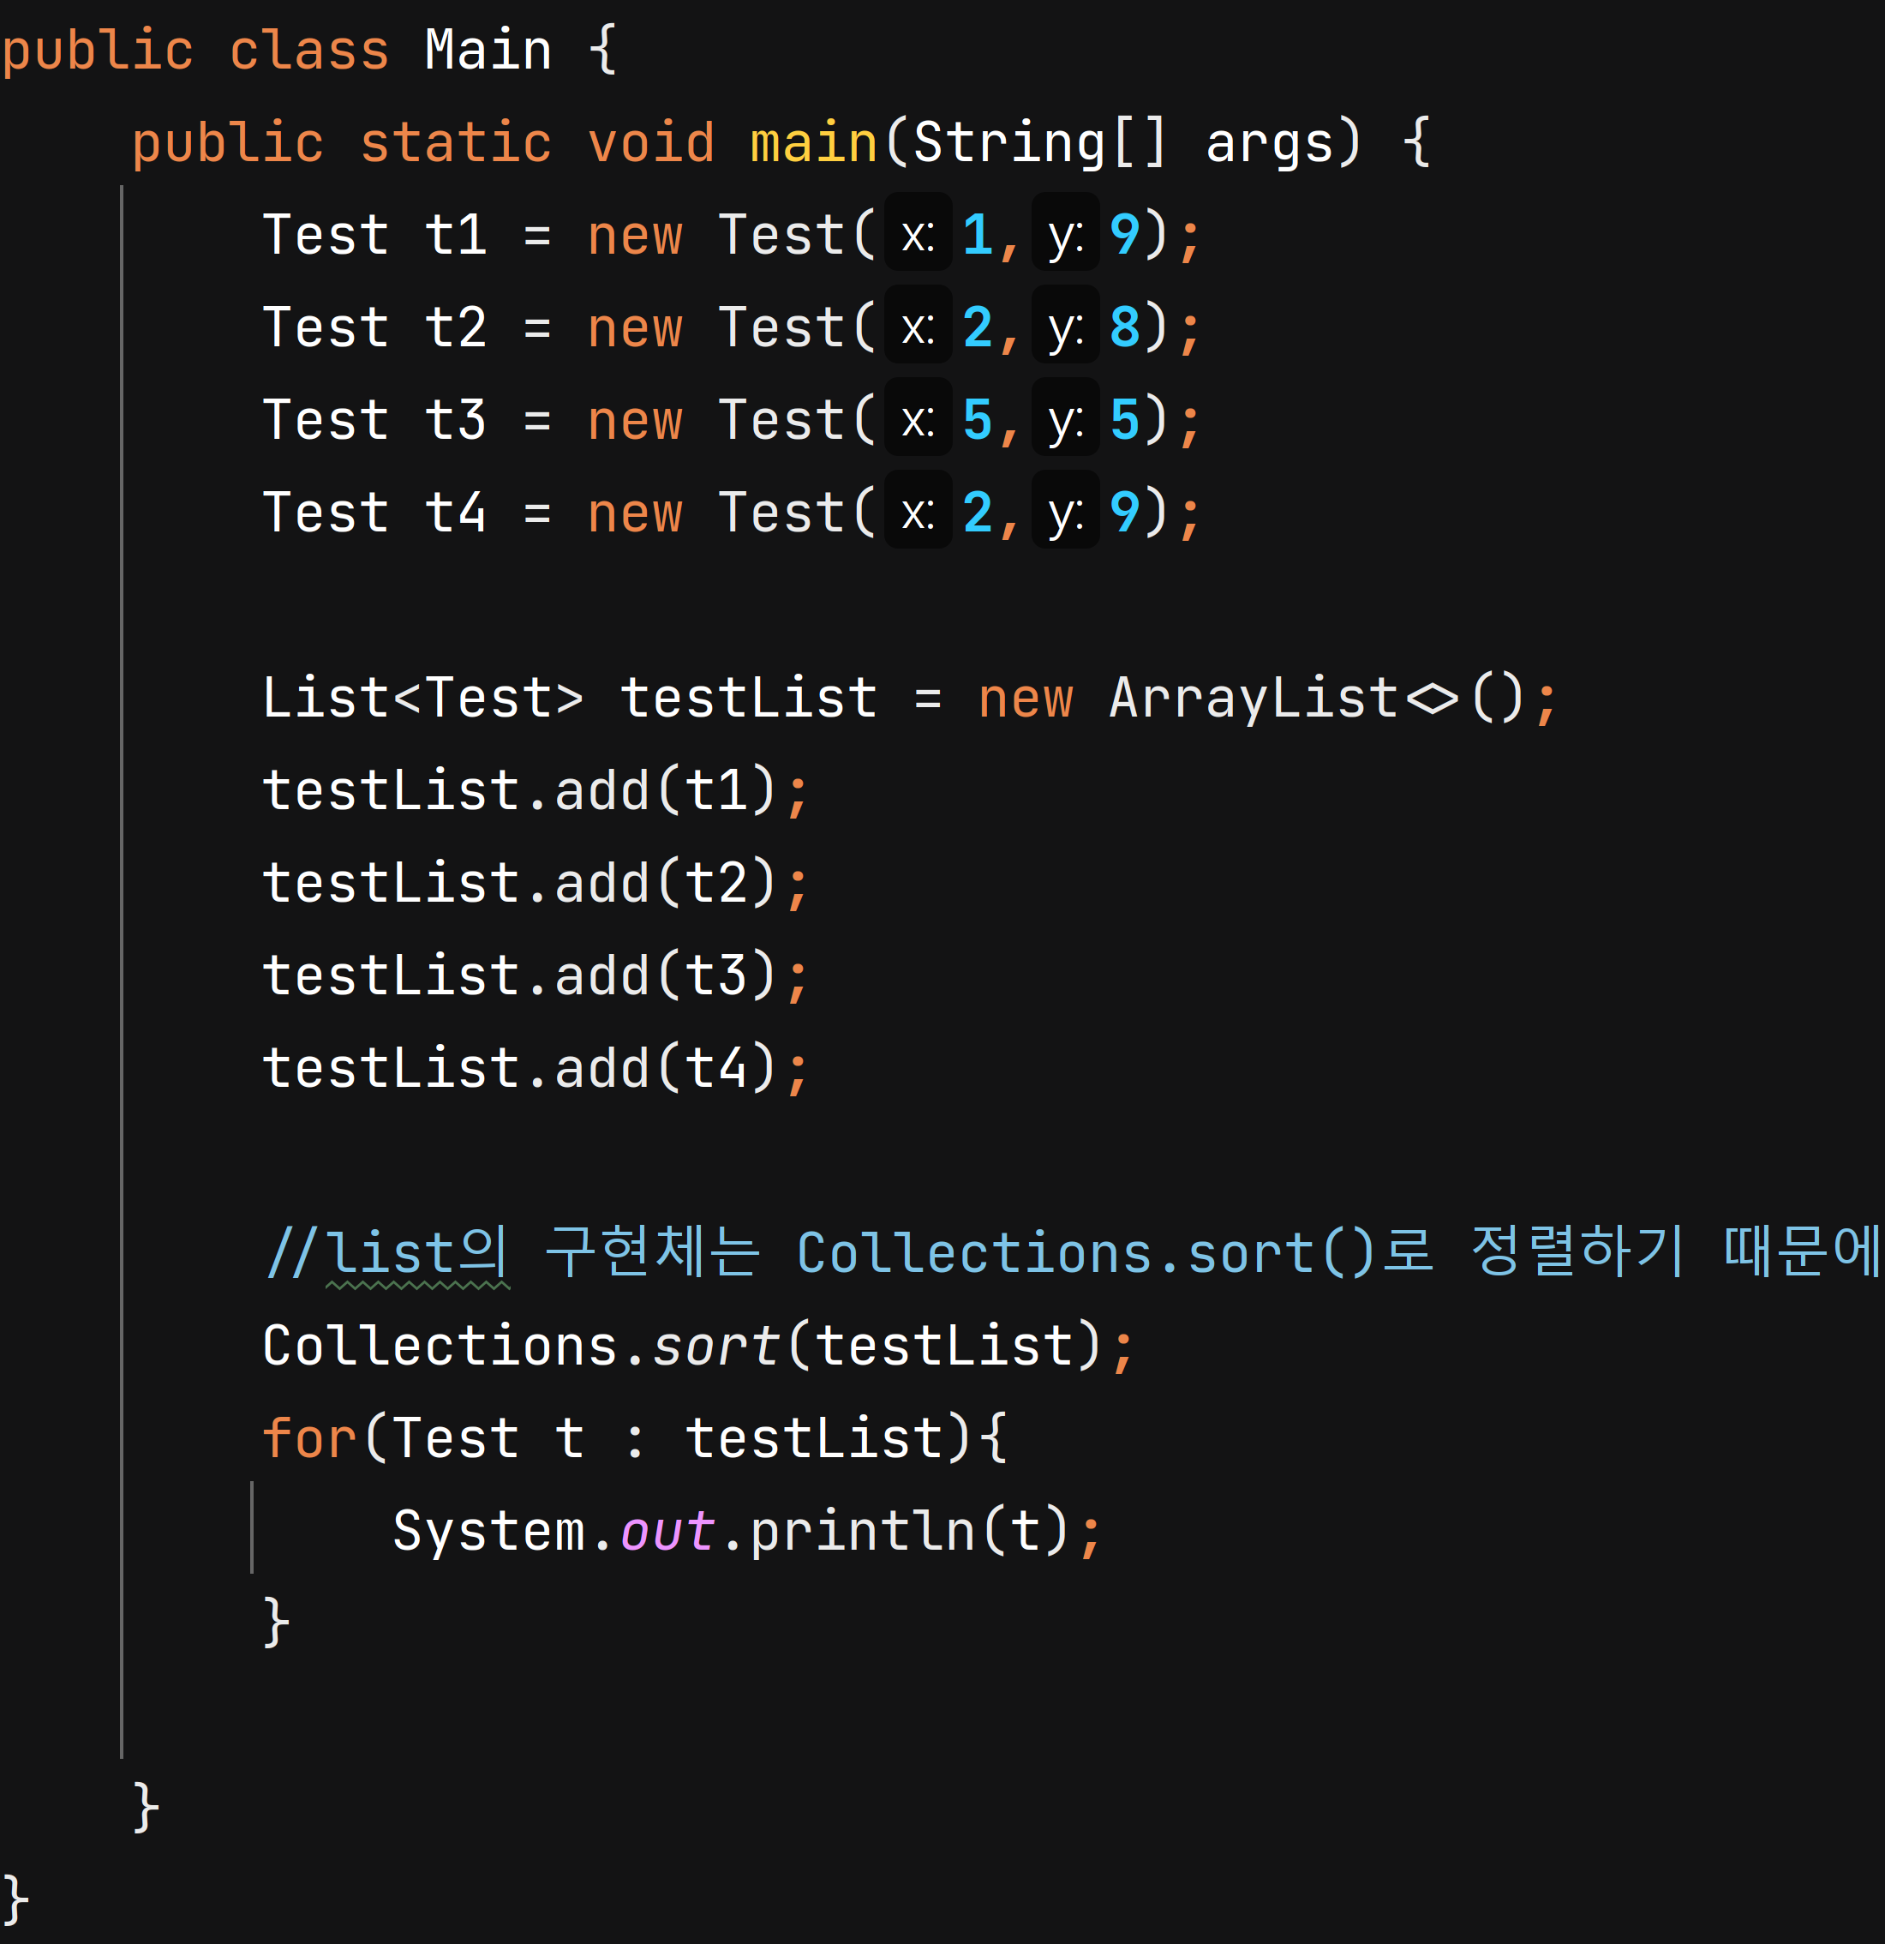Click the y: hint on t2 line

click(1065, 328)
